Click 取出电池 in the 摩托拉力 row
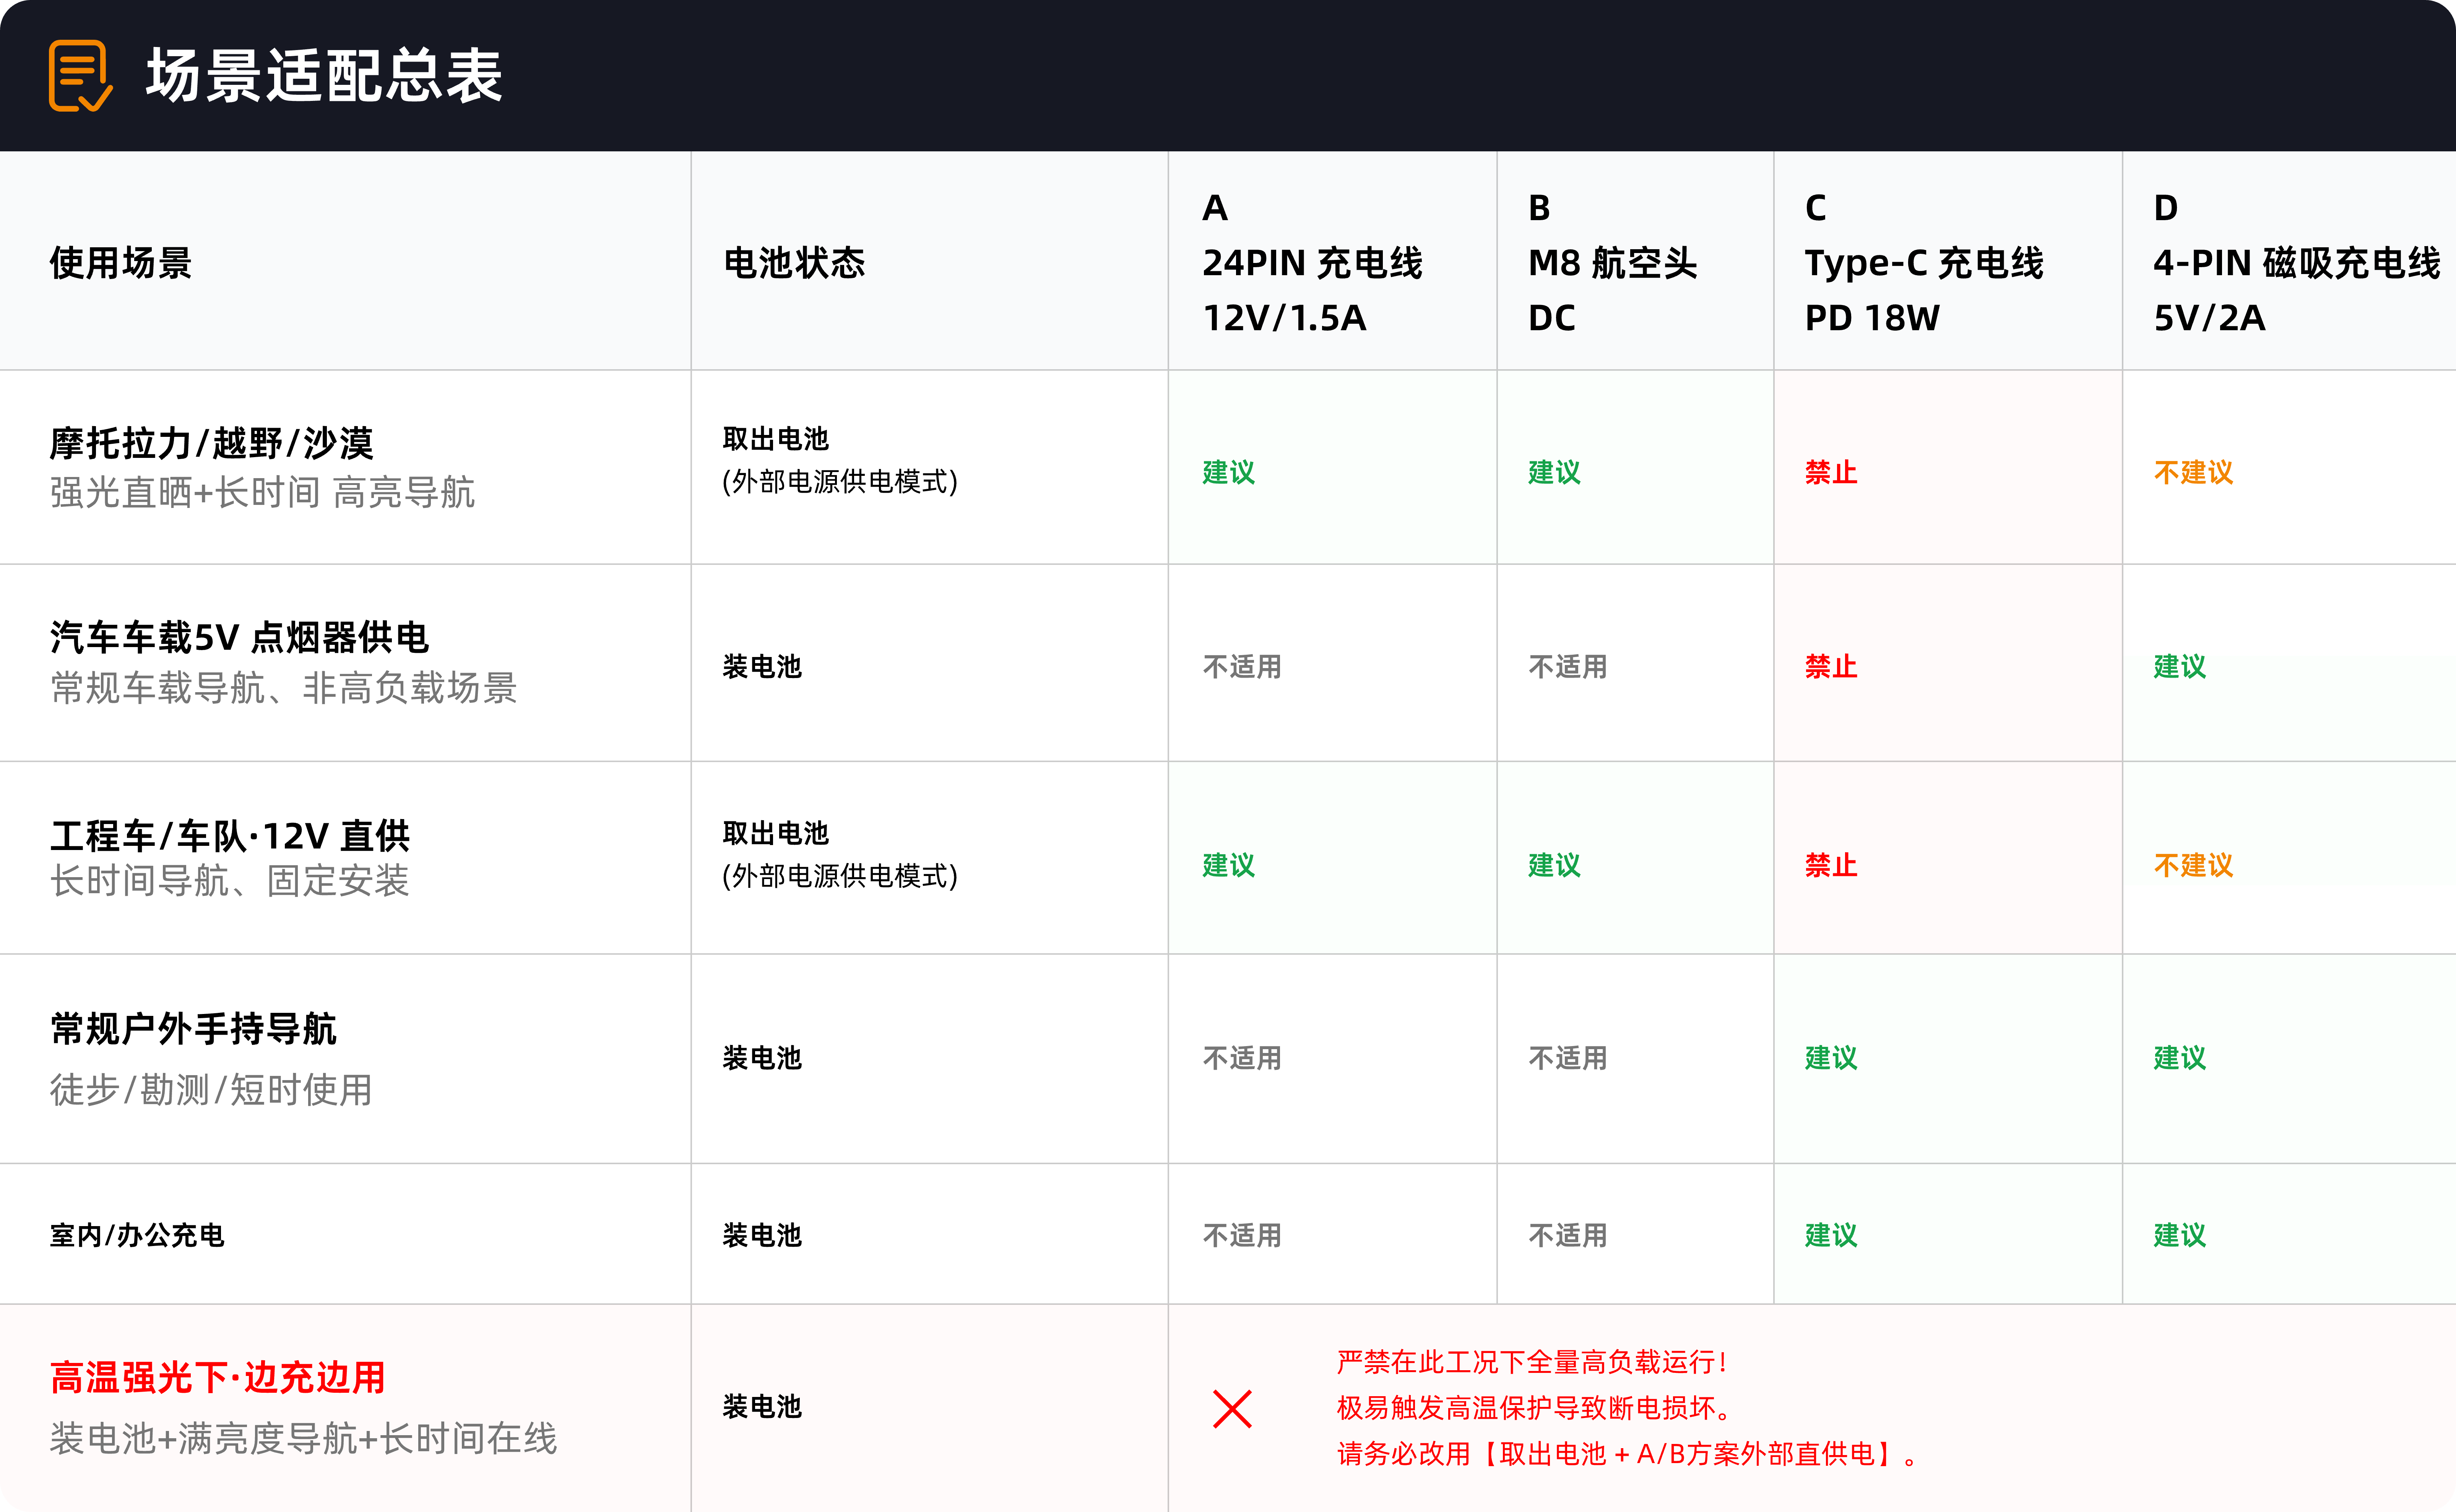Image resolution: width=2456 pixels, height=1512 pixels. coord(776,439)
